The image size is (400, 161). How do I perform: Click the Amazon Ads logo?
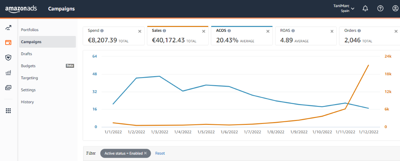tap(21, 9)
